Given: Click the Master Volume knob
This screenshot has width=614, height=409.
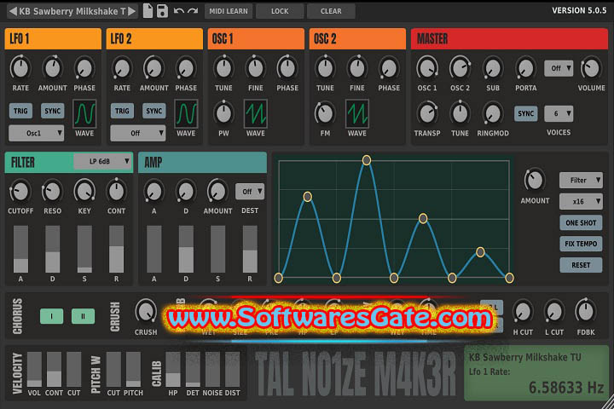Looking at the screenshot, I should point(591,68).
